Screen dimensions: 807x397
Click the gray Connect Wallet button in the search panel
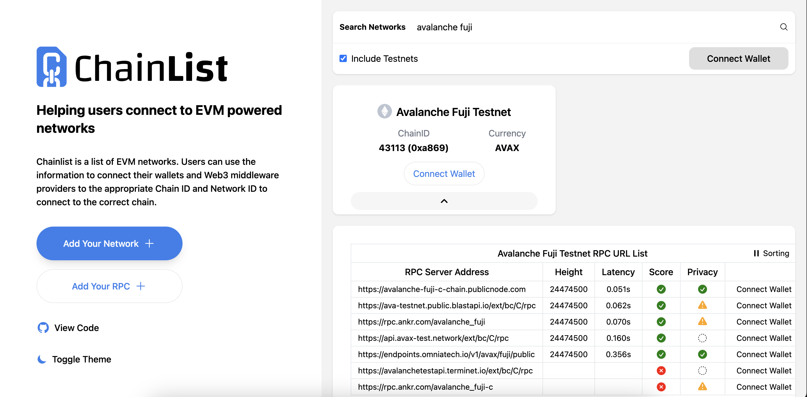point(738,59)
